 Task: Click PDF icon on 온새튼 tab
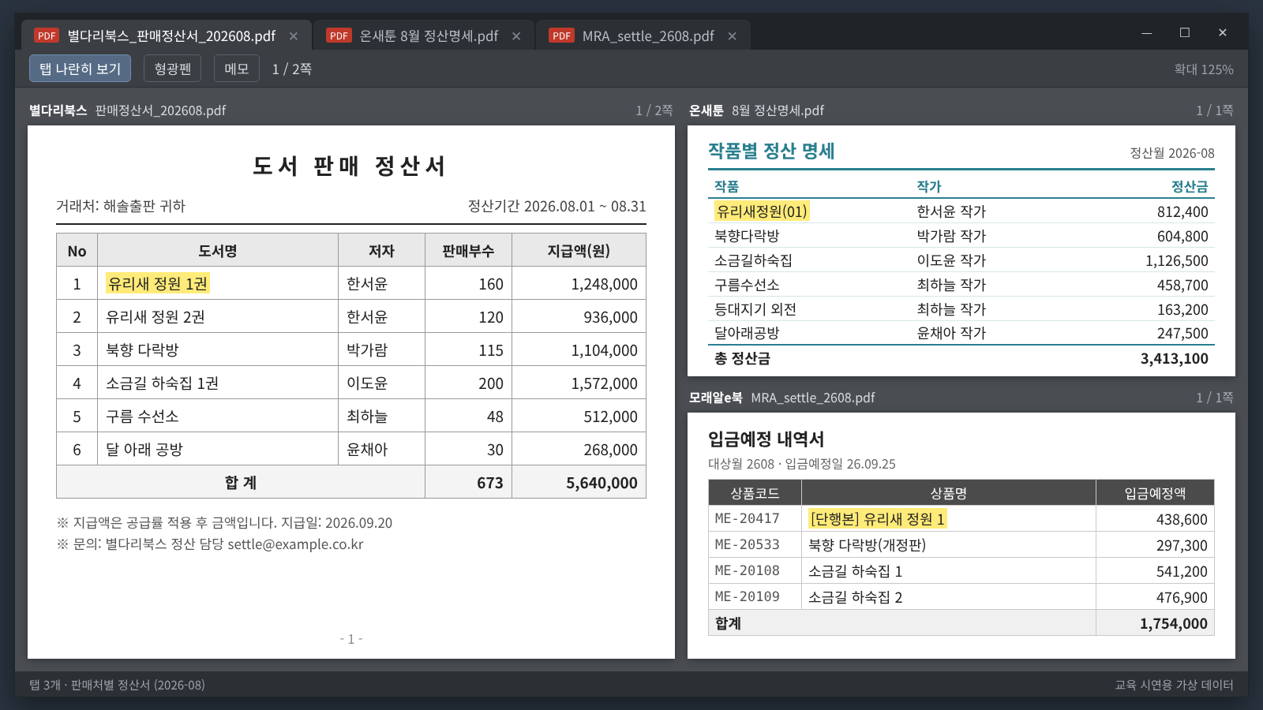[339, 35]
